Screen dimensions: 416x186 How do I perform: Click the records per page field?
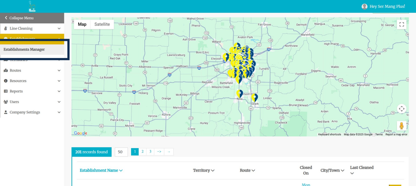[x=121, y=152]
